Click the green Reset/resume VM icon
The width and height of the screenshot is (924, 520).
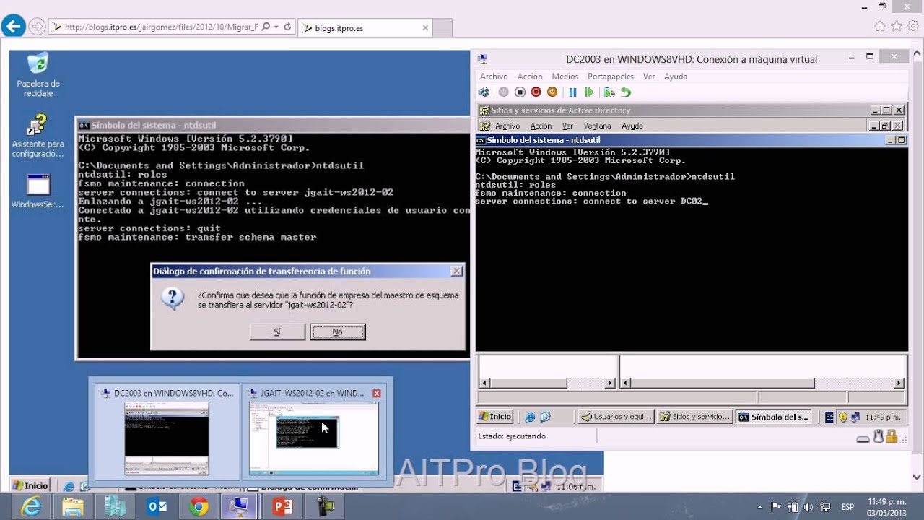pos(589,92)
